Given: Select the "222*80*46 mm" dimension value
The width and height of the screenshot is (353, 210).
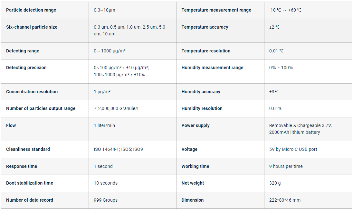Looking at the screenshot, I should [x=285, y=200].
